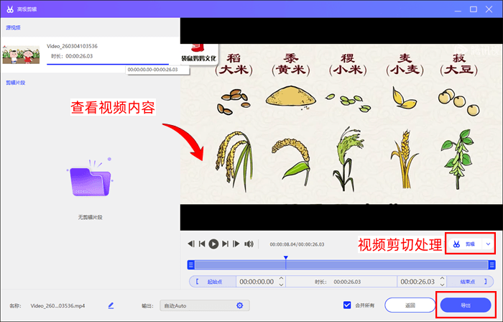The image size is (503, 322).
Task: Step back one frame in preview
Action: (x=191, y=244)
